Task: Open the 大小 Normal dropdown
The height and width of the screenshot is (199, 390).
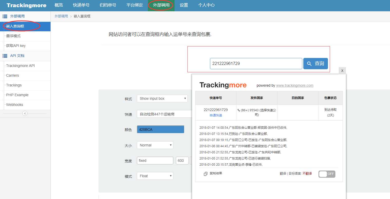Action: point(155,145)
